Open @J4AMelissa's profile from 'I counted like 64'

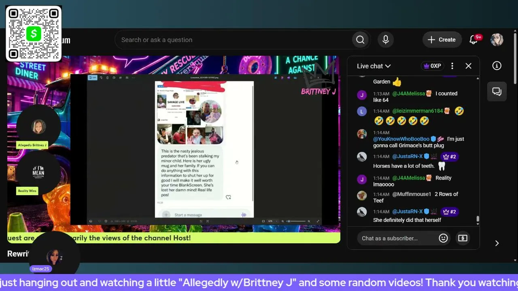click(409, 93)
